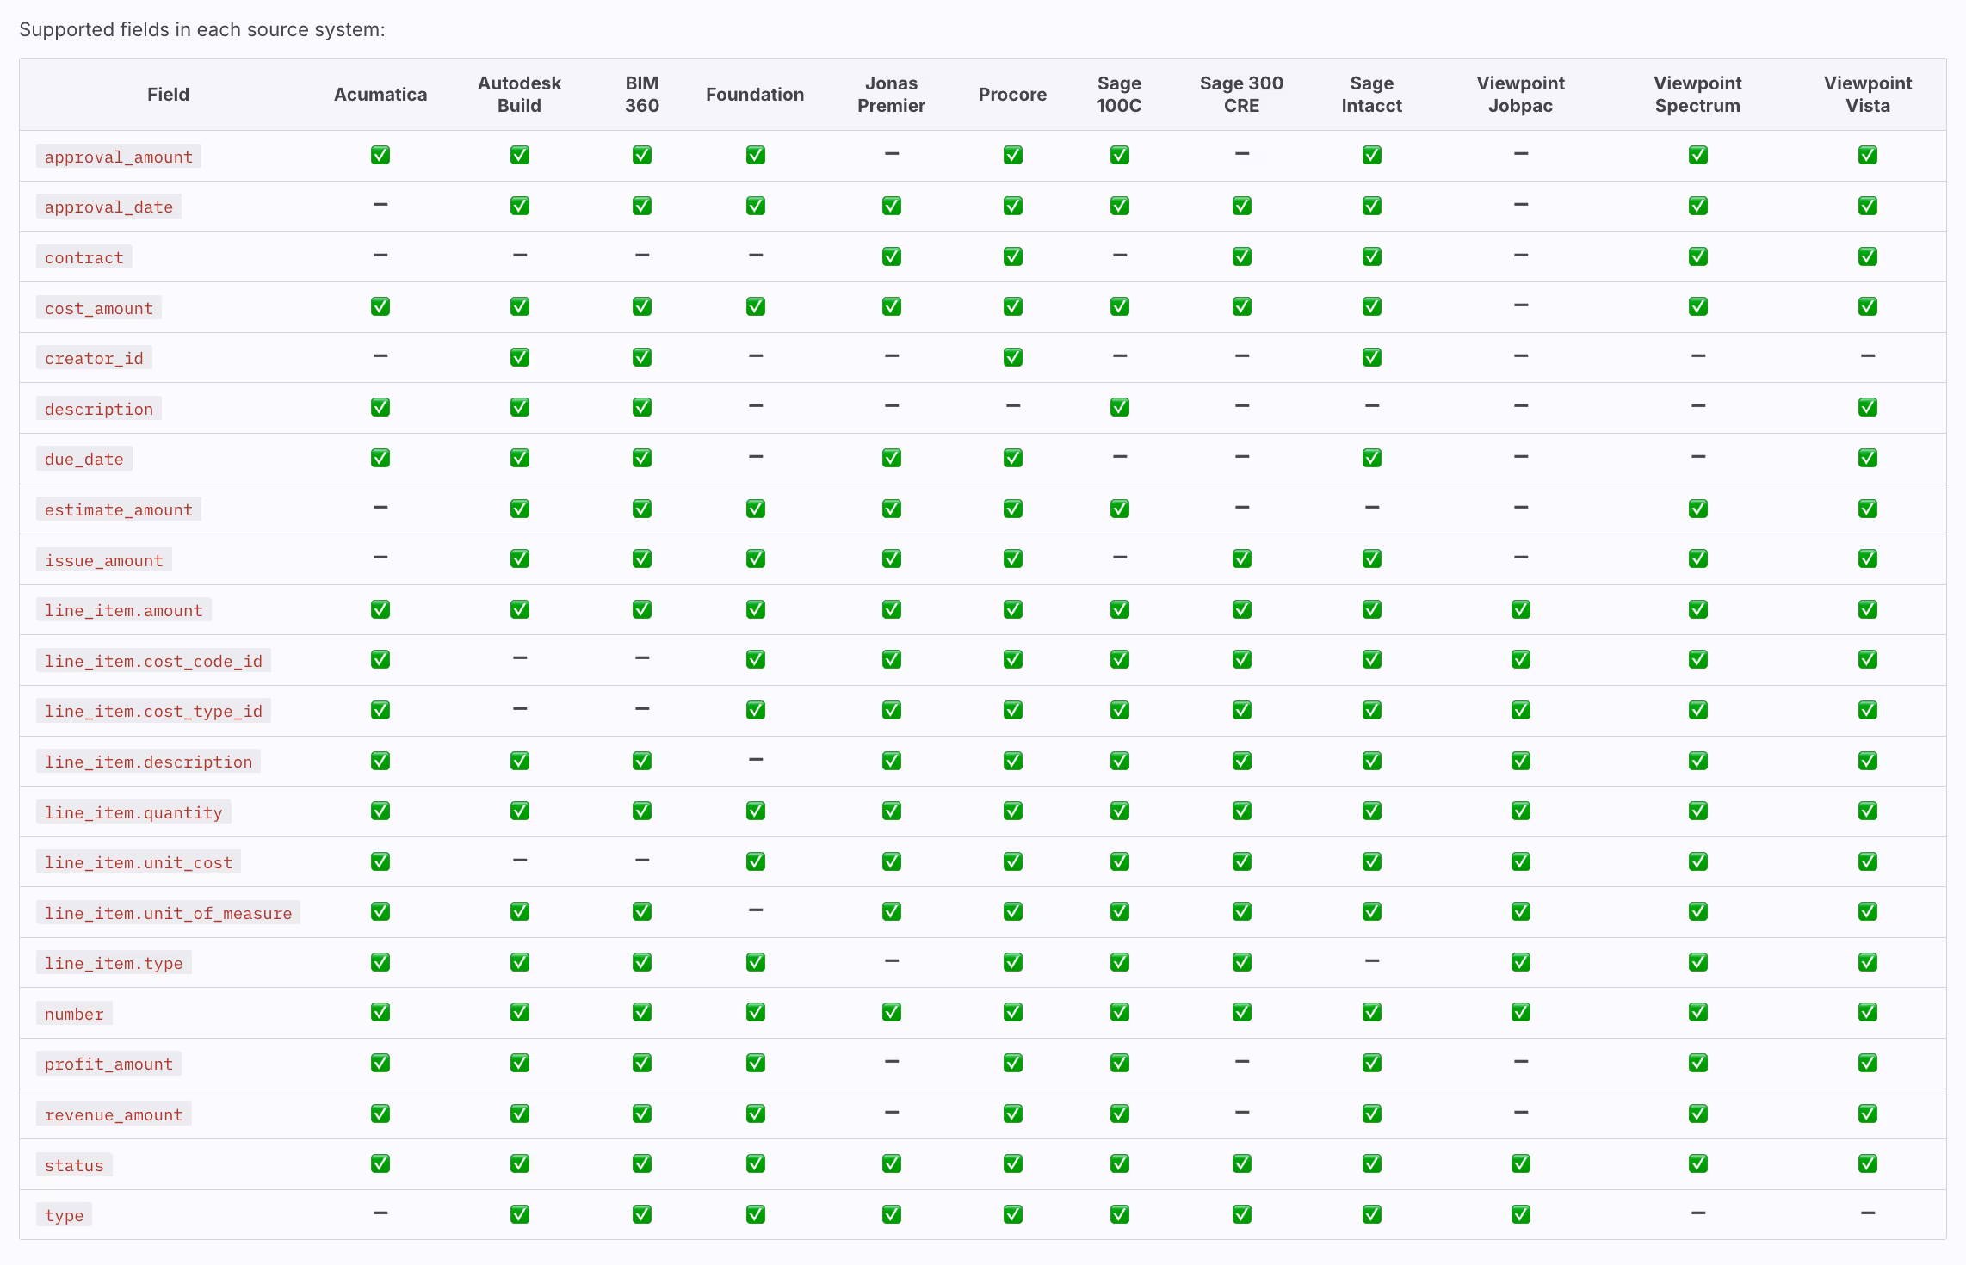Click the creator_id field name
The width and height of the screenshot is (1966, 1265).
(94, 358)
